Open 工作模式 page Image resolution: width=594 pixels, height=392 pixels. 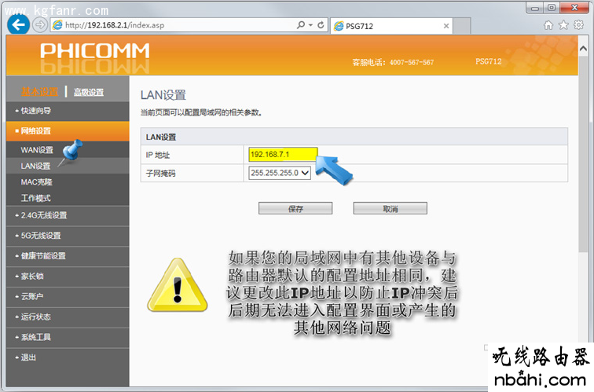coord(35,198)
